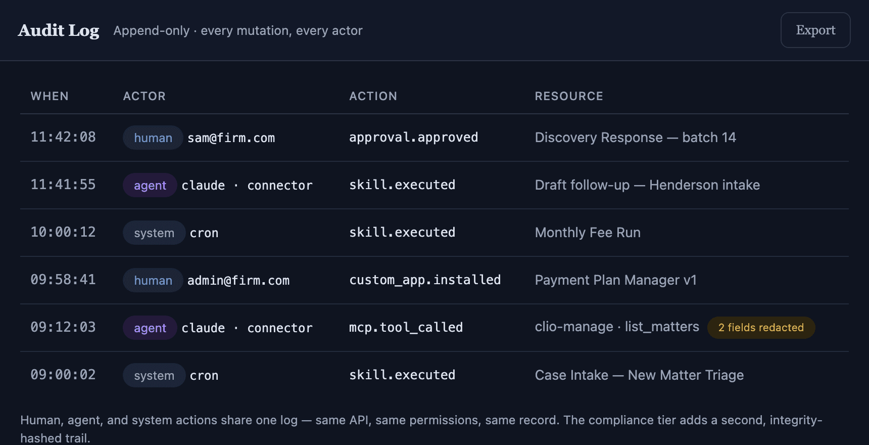
Task: Select cron actor in the 09:00:02 row
Action: click(x=204, y=376)
